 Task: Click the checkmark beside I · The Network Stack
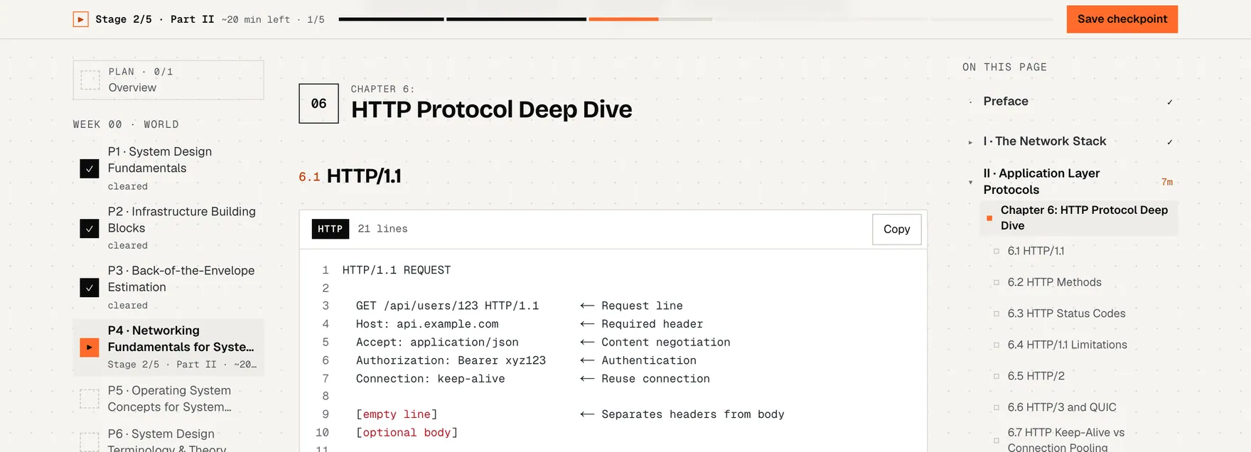click(x=1169, y=141)
